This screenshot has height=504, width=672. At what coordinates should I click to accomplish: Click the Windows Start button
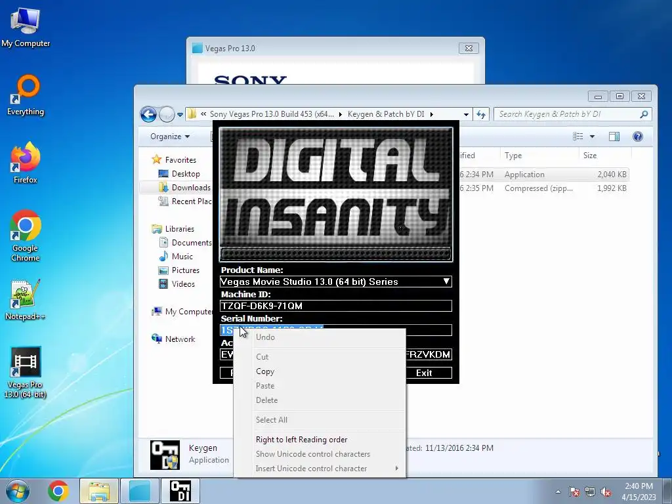[18, 491]
